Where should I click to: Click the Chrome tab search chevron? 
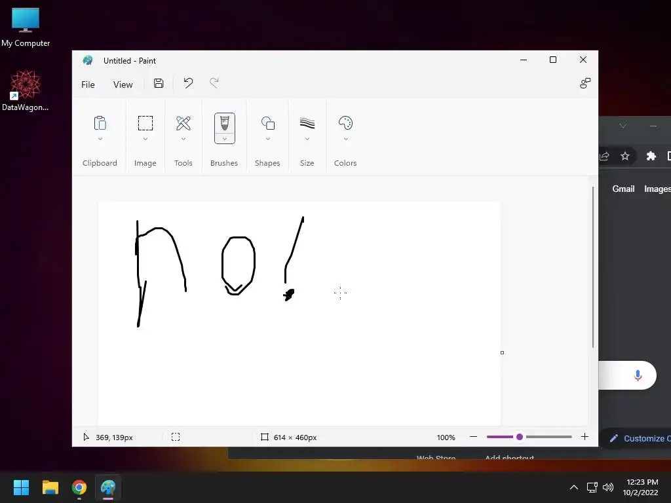pyautogui.click(x=623, y=125)
